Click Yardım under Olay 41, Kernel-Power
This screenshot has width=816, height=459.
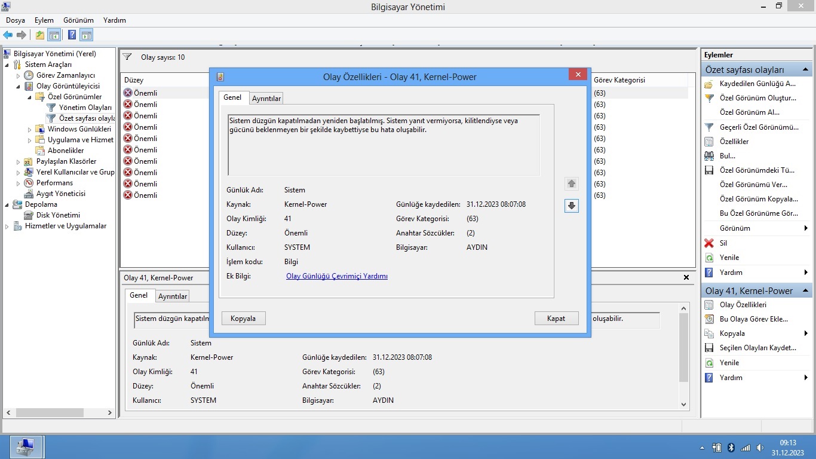731,378
